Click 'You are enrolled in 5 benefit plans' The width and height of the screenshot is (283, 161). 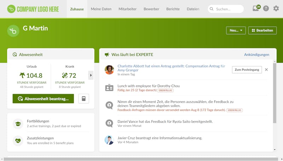pyautogui.click(x=50, y=143)
